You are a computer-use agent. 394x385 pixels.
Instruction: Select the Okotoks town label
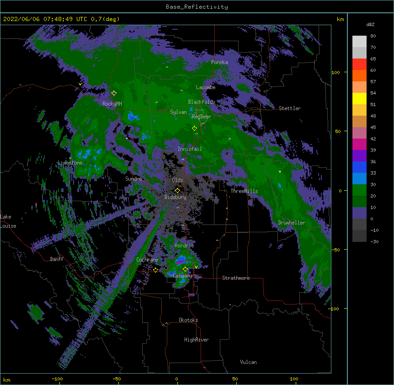click(188, 320)
